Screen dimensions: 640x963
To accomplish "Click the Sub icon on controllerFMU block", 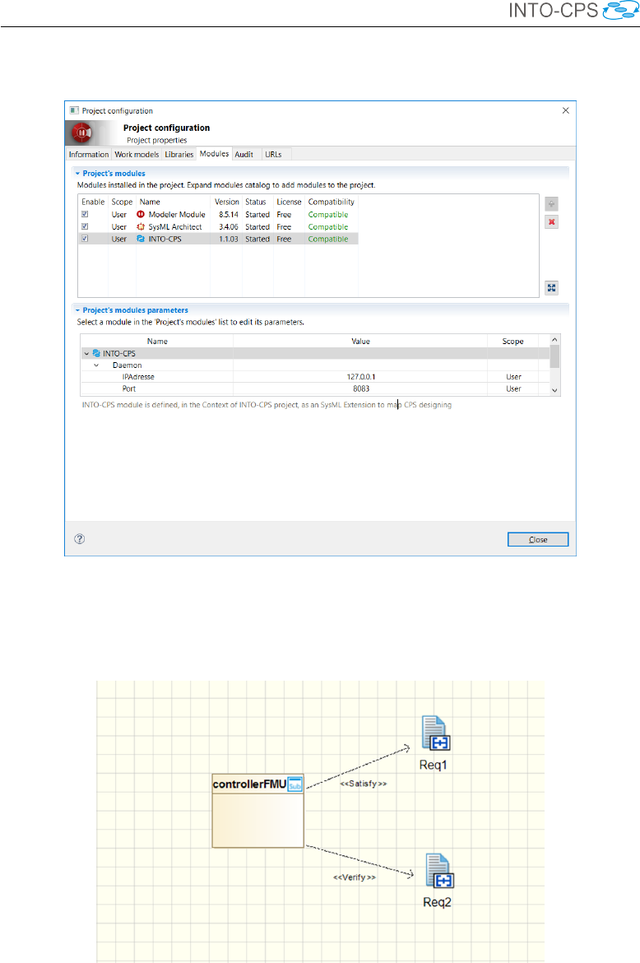I will [295, 785].
